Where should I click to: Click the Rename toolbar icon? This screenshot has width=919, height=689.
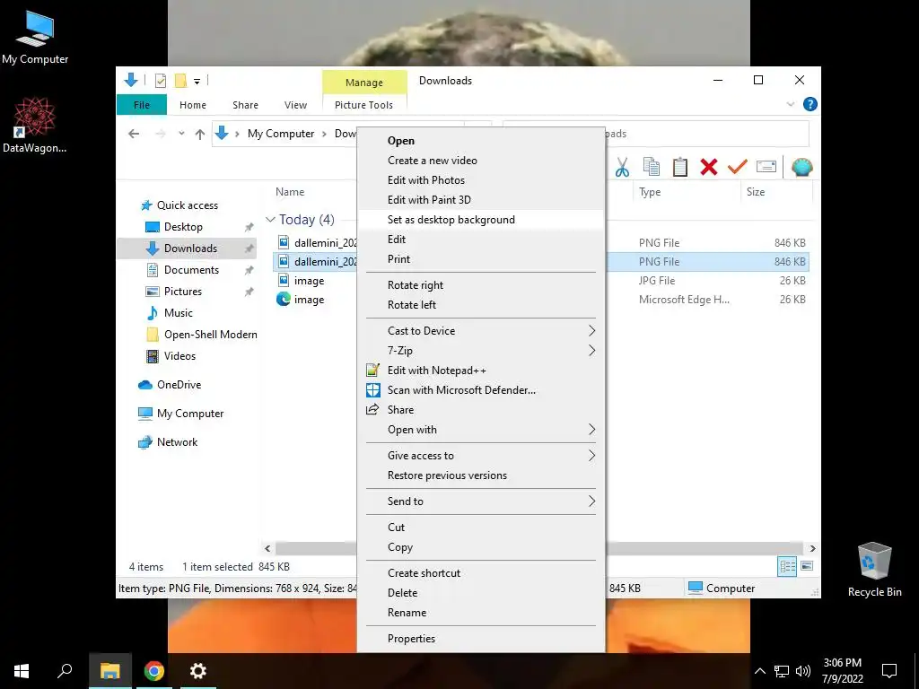766,167
